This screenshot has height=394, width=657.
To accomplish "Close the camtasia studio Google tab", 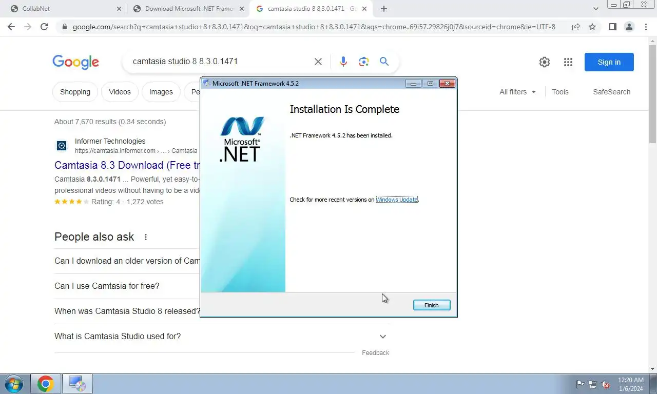I will click(364, 9).
